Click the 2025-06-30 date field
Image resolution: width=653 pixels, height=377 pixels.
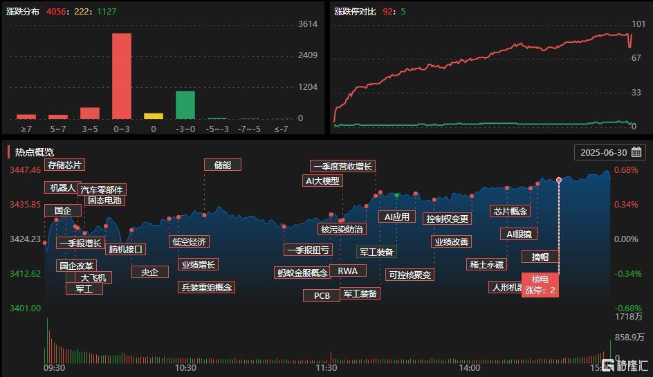609,152
